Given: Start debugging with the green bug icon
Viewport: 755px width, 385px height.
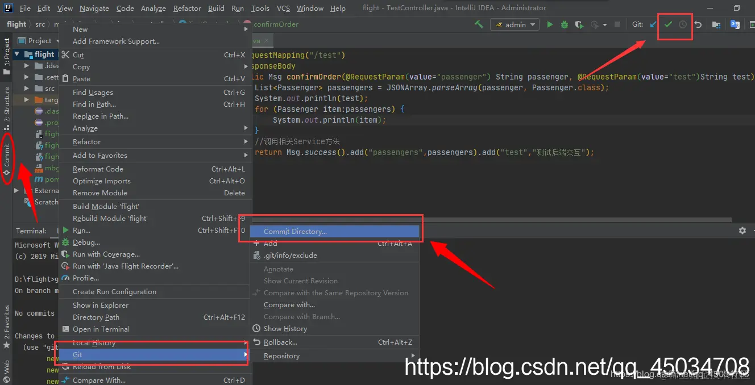Looking at the screenshot, I should click(x=565, y=24).
